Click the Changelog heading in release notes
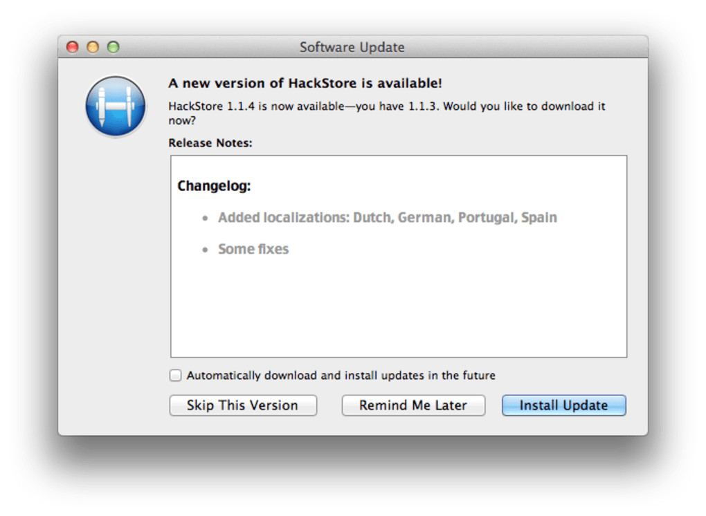Image resolution: width=706 pixels, height=516 pixels. coord(214,186)
